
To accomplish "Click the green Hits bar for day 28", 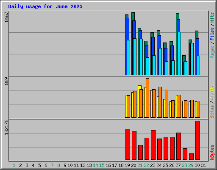I will pos(184,58).
